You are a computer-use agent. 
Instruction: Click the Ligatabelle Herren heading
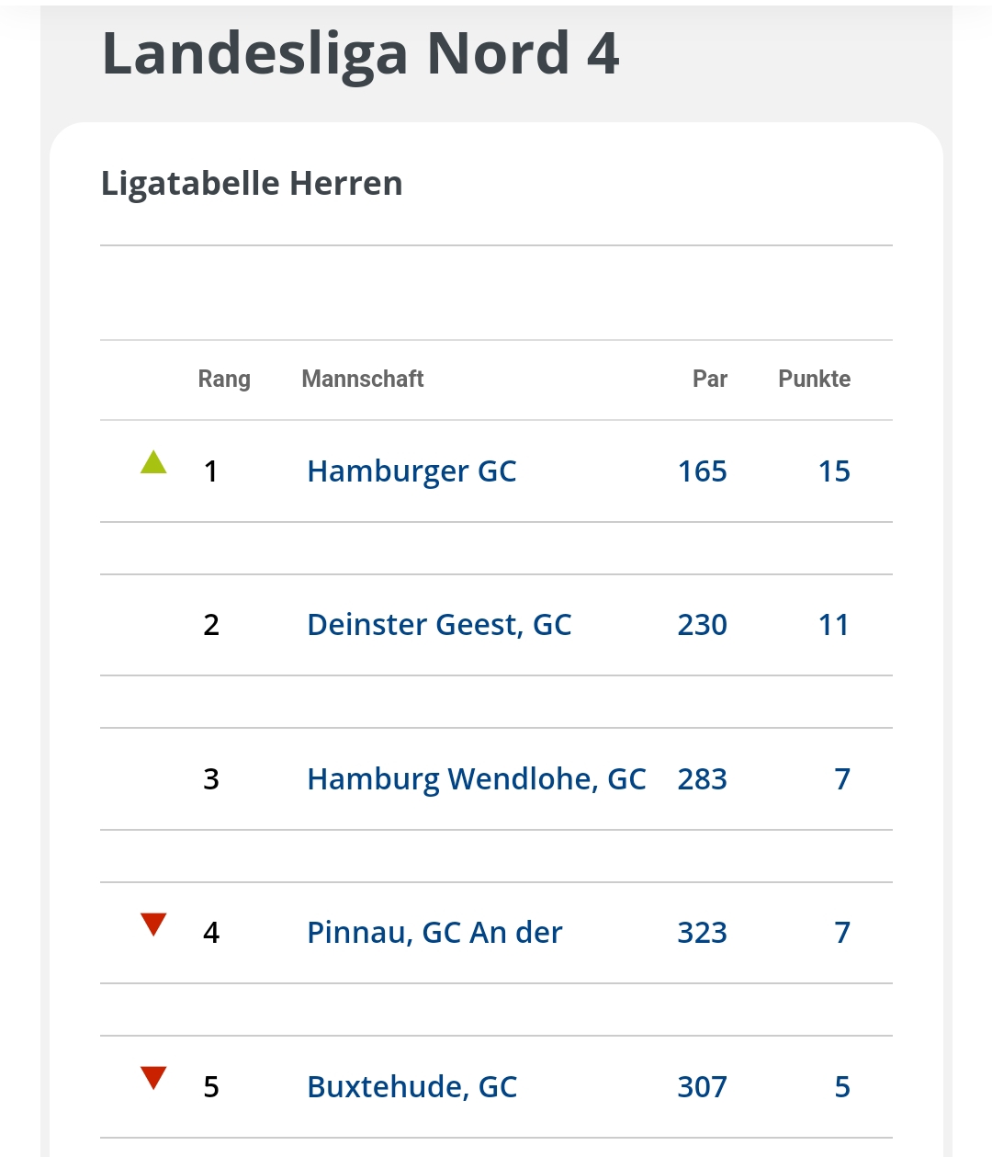(x=252, y=184)
